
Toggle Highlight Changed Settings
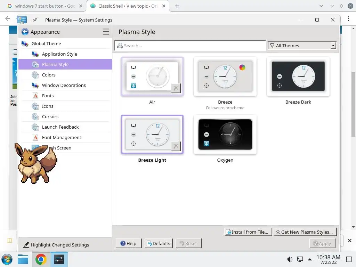coord(56,245)
